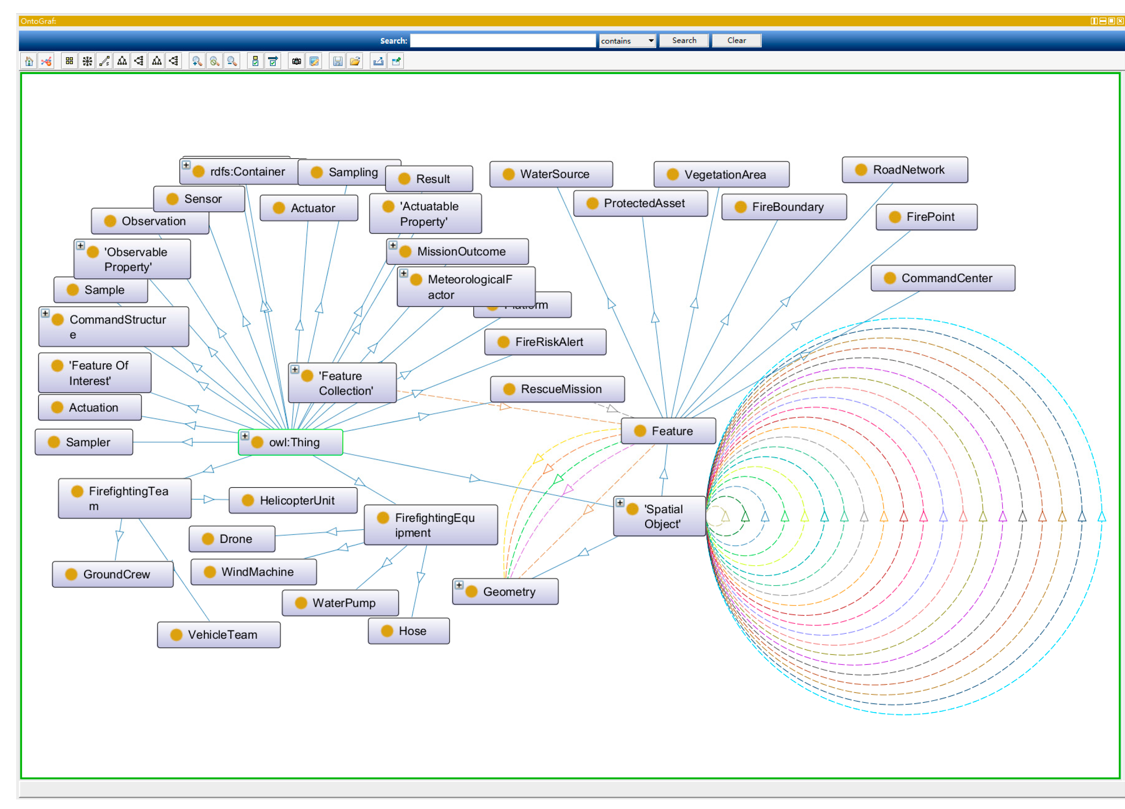Viewport: 1125px width, 809px height.
Task: Click the open folder graph icon
Action: point(355,61)
